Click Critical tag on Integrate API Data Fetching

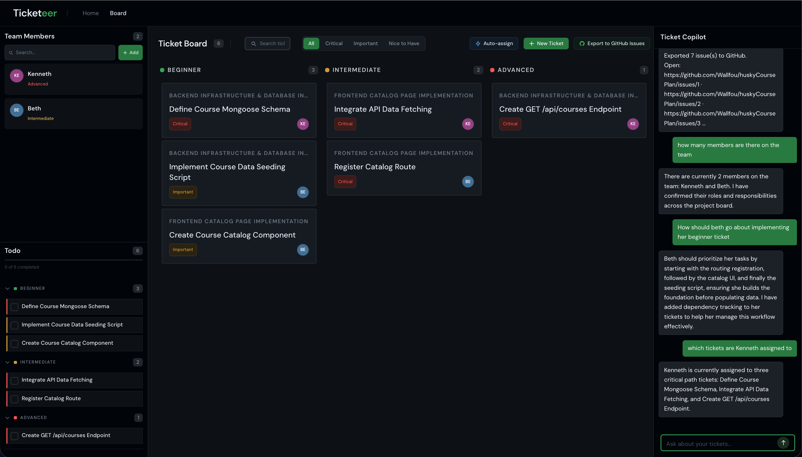345,124
